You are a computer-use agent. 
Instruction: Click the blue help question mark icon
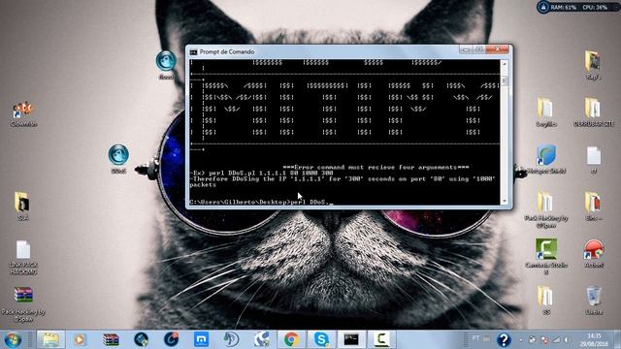(504, 340)
